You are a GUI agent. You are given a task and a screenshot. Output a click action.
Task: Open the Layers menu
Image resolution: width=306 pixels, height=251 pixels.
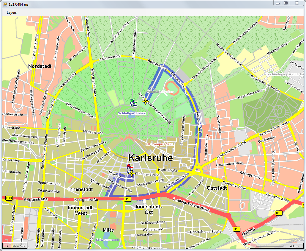(12, 13)
